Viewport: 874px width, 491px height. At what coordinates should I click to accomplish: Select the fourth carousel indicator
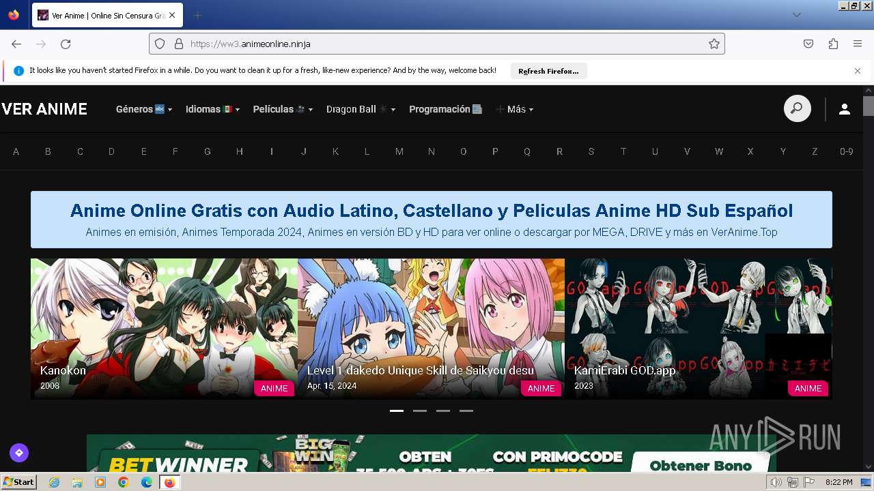tap(466, 411)
